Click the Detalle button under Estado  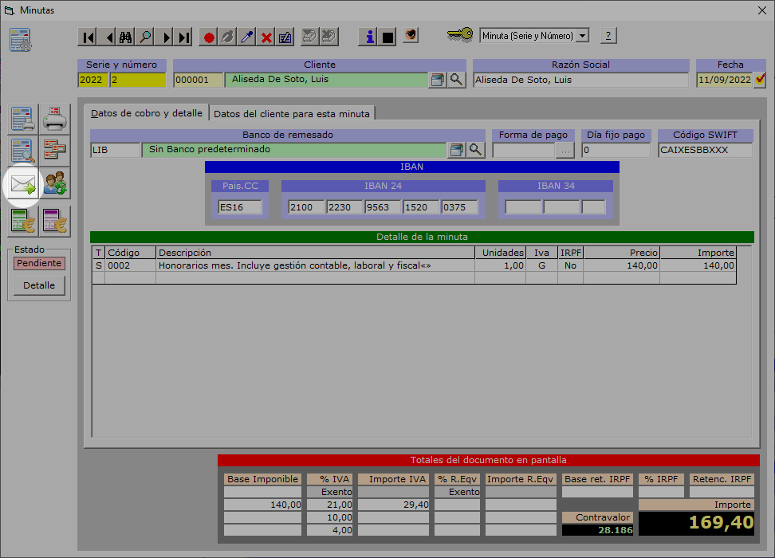coord(39,285)
